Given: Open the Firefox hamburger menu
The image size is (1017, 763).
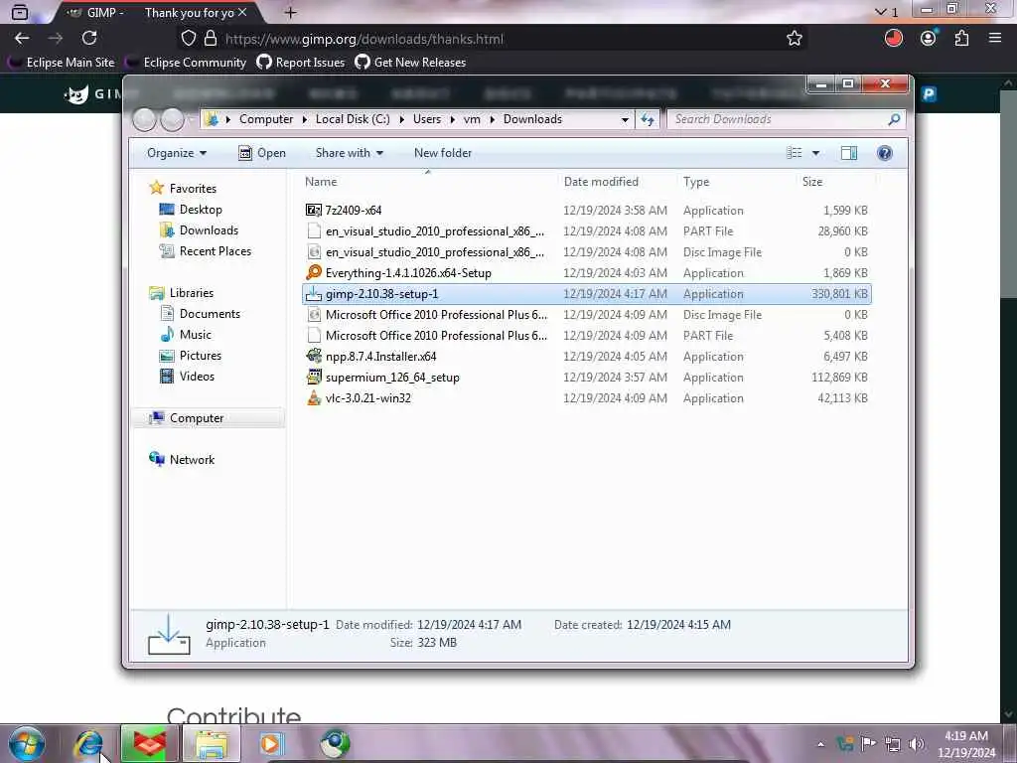Looking at the screenshot, I should coord(995,39).
